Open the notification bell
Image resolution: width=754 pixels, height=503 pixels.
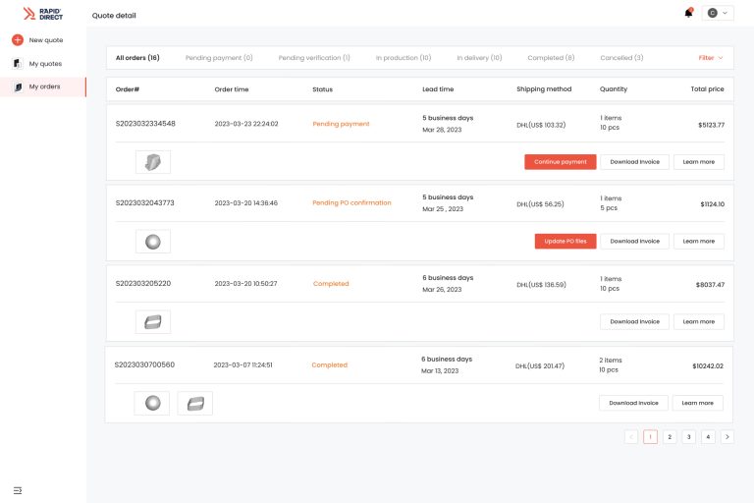pyautogui.click(x=688, y=13)
